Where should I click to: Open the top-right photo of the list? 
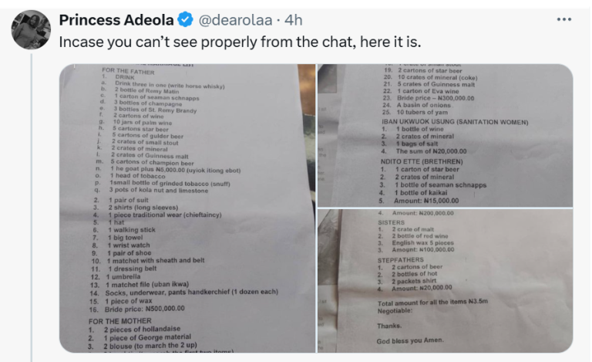(x=445, y=135)
